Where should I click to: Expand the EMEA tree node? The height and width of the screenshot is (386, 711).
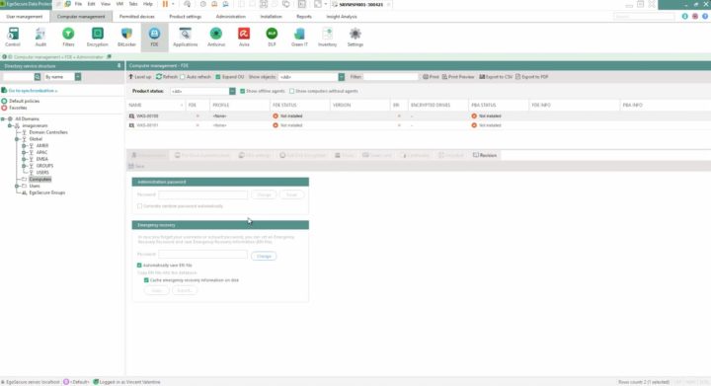[24, 159]
